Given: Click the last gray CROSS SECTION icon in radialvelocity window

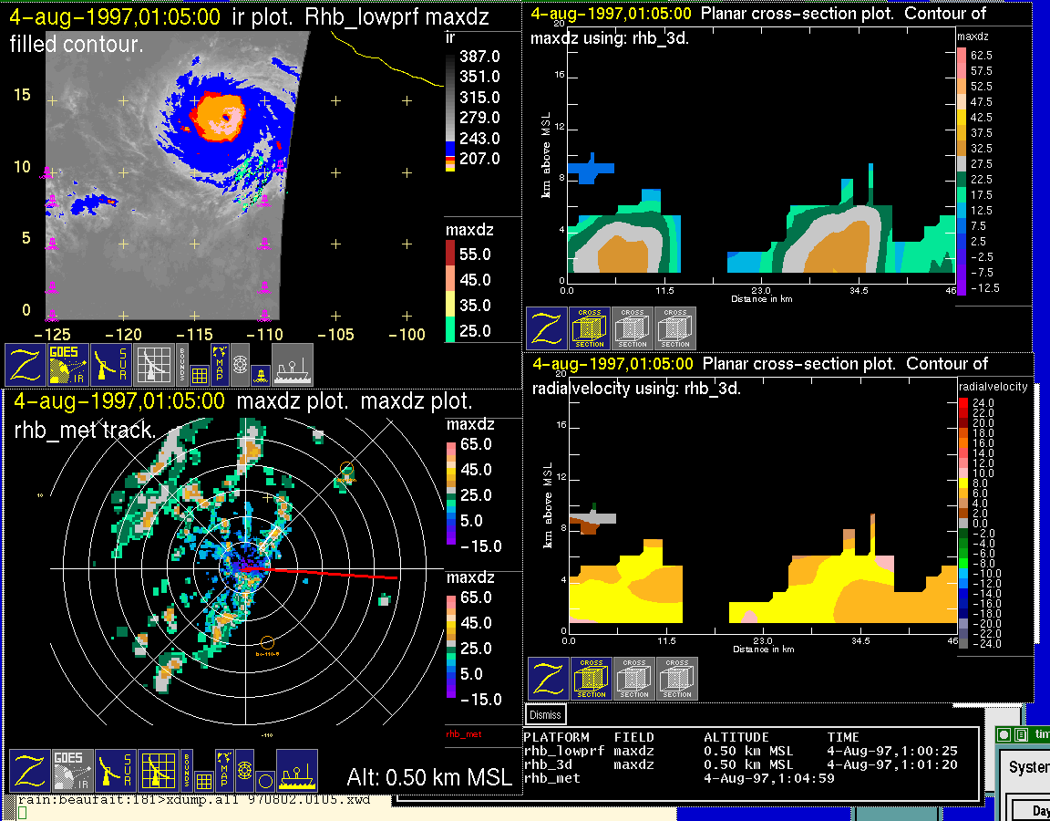Looking at the screenshot, I should point(677,679).
